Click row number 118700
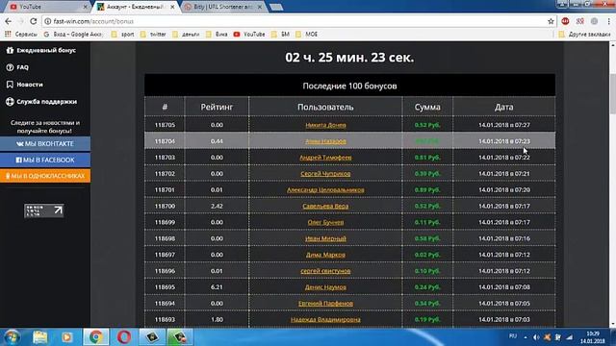 tap(165, 206)
